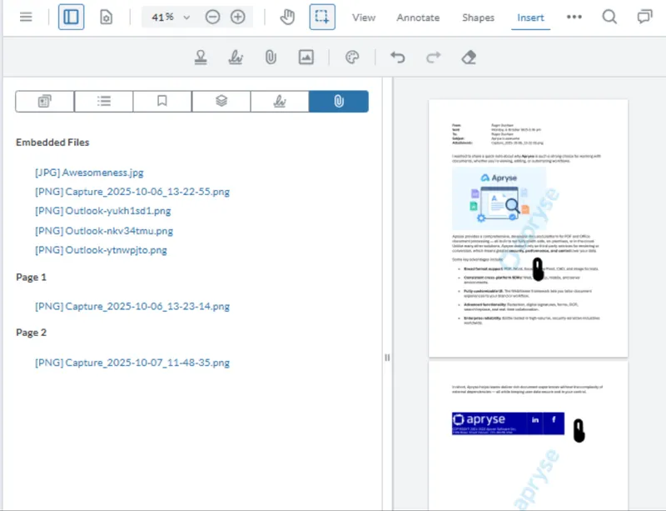Click the blue apryse footer banner

point(508,423)
